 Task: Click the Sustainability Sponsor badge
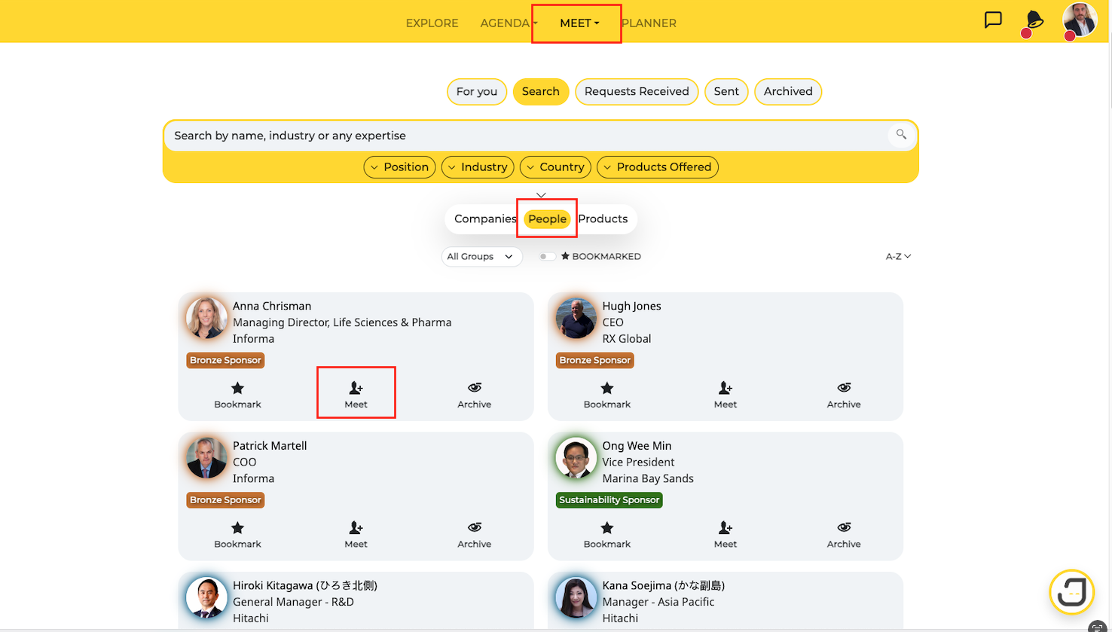609,500
